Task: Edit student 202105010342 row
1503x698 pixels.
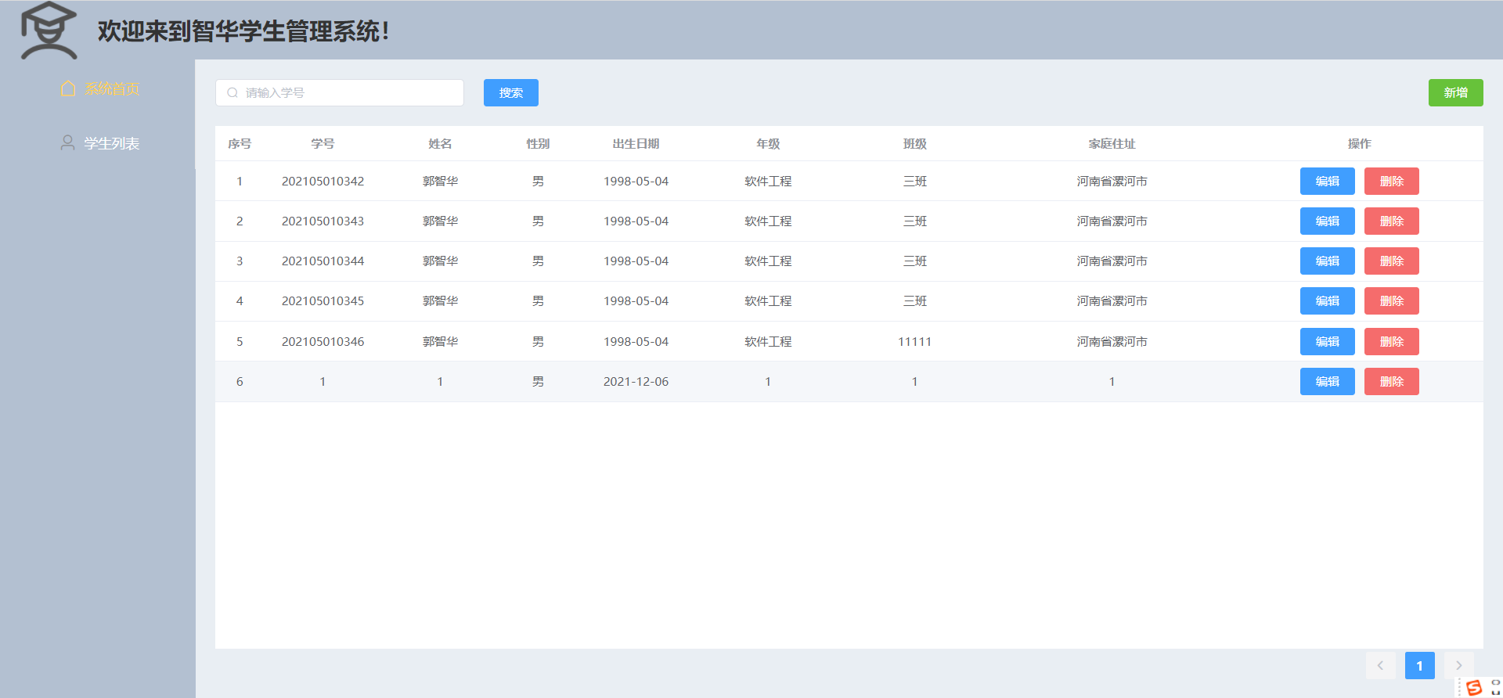Action: (1328, 181)
